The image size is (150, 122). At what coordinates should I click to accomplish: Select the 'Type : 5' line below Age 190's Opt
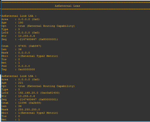click(x=11, y=29)
